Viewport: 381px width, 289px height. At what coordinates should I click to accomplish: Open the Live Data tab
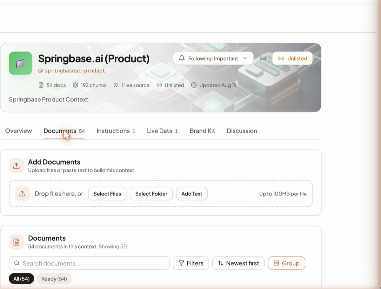(x=162, y=131)
